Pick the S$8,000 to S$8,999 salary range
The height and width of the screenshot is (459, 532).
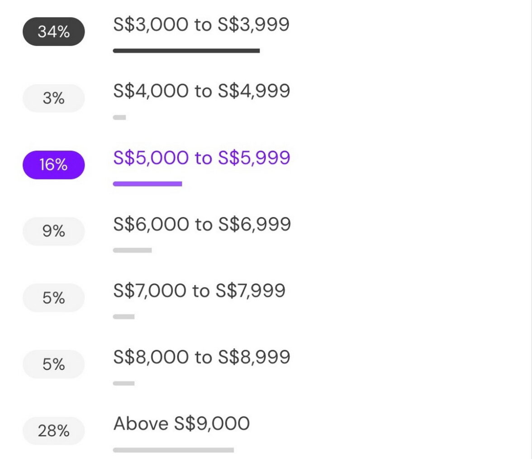tap(201, 357)
